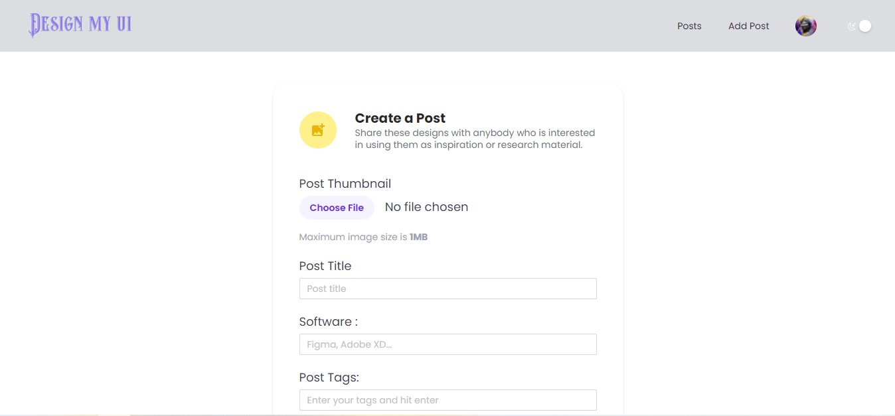Click the Software label
Screen dimensions: 895x416
pyautogui.click(x=328, y=321)
